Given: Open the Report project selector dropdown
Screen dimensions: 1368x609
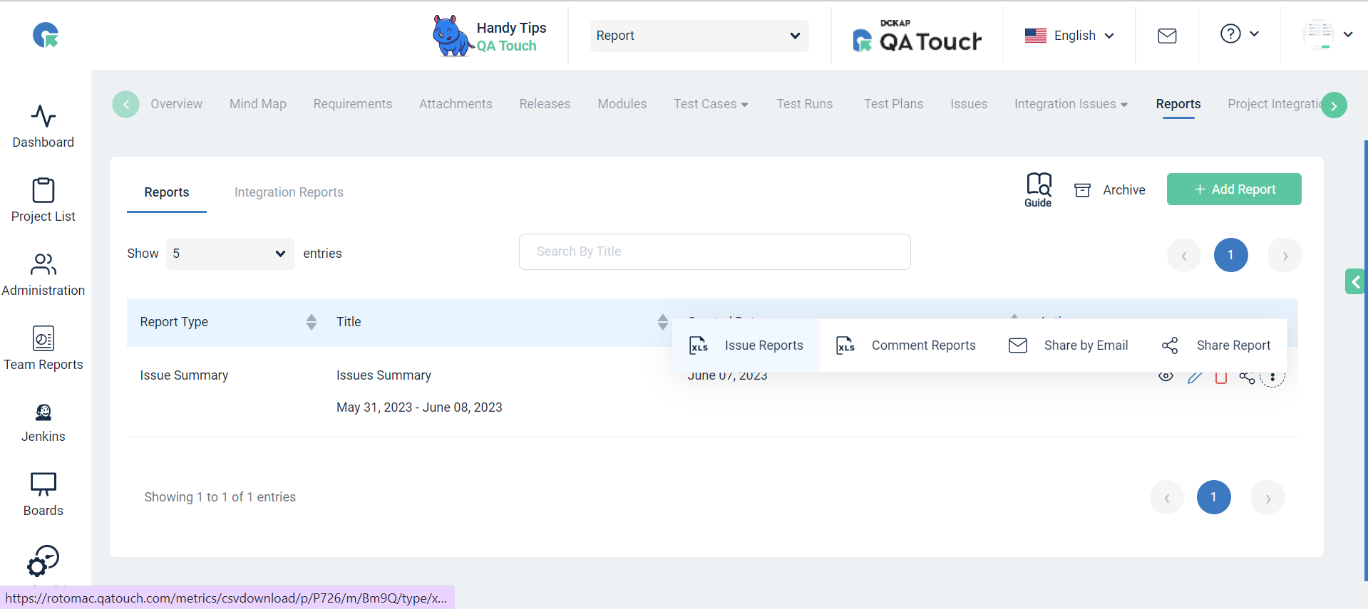Looking at the screenshot, I should pyautogui.click(x=699, y=36).
